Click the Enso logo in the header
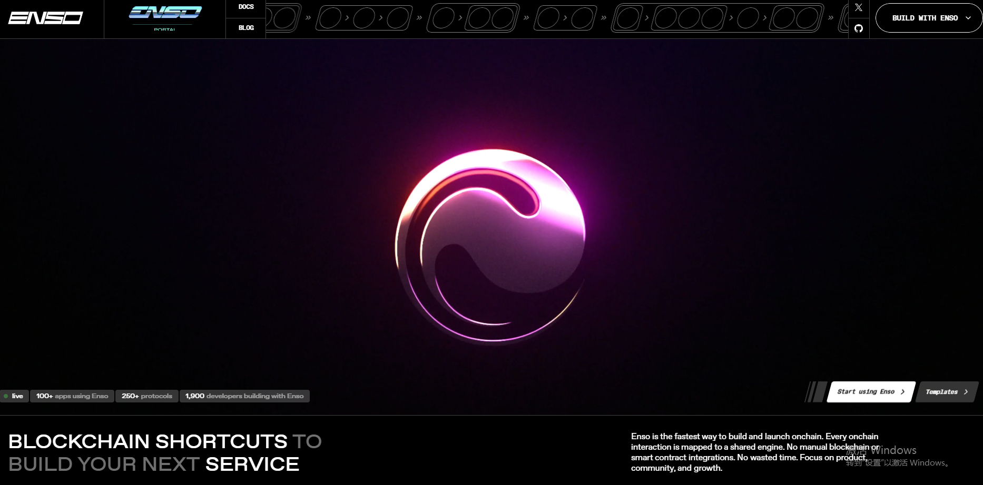 coord(46,18)
